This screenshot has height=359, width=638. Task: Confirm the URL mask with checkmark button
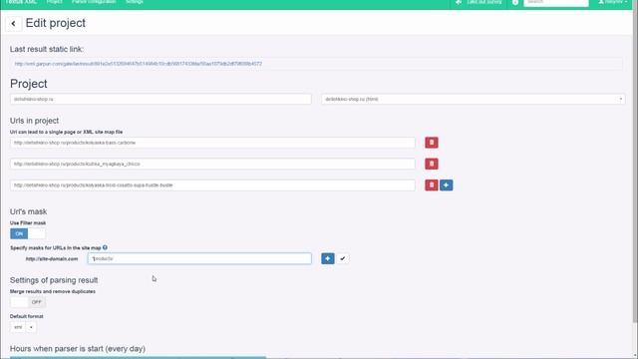pos(343,258)
